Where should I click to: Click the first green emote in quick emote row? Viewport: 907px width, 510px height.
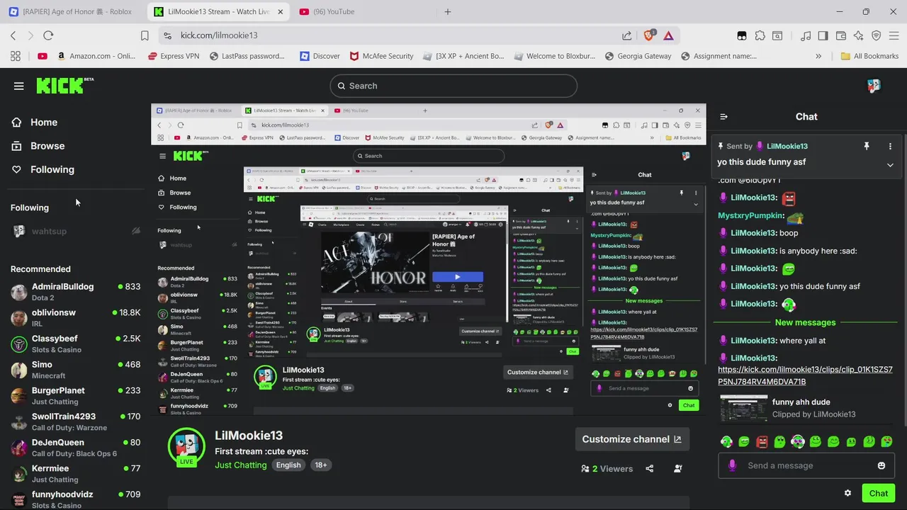tap(726, 442)
